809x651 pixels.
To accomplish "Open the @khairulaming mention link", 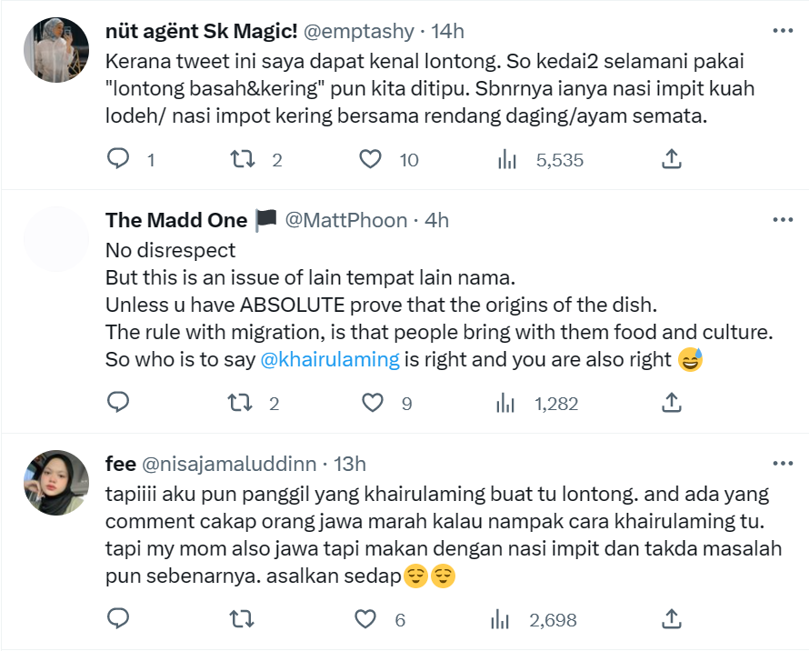I will [330, 359].
